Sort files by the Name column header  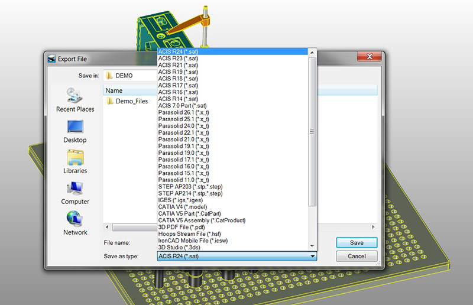coord(114,90)
